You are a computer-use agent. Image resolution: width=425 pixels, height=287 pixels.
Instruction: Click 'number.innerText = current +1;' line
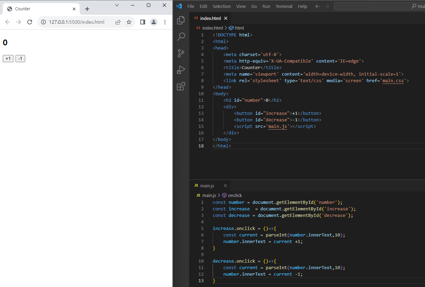(x=263, y=242)
